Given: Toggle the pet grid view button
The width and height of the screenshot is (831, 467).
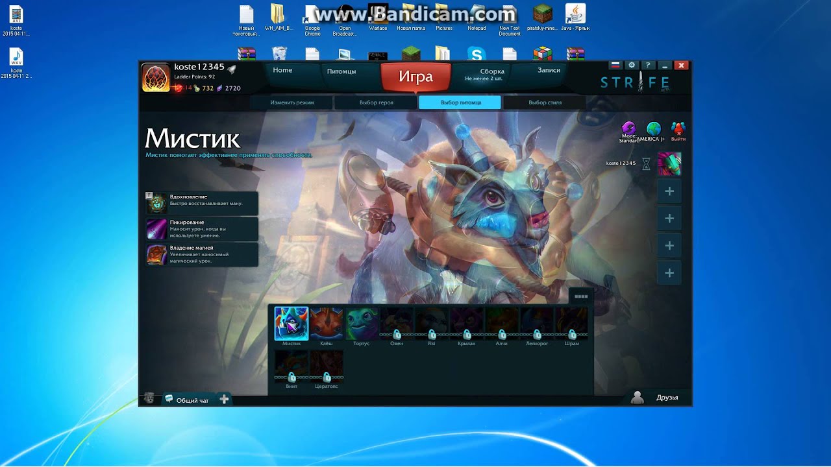Looking at the screenshot, I should pos(581,296).
